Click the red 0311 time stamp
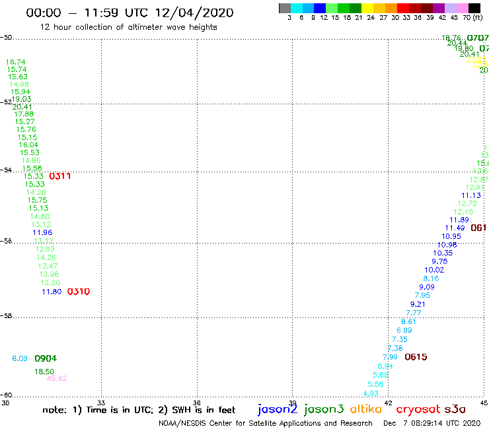489x429 pixels. (x=60, y=176)
